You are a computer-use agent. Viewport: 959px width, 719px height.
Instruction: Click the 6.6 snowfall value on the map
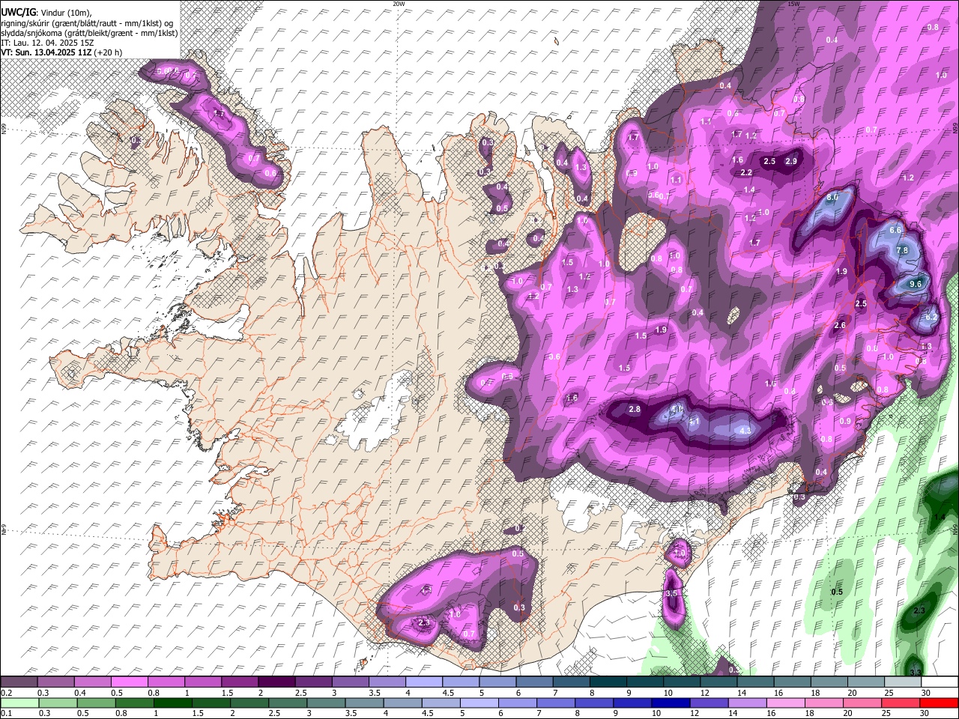pyautogui.click(x=895, y=231)
